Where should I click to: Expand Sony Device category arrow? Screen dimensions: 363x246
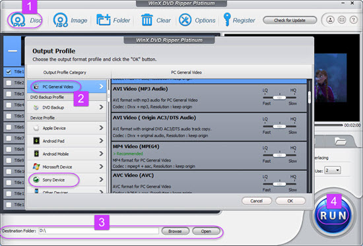(101, 179)
